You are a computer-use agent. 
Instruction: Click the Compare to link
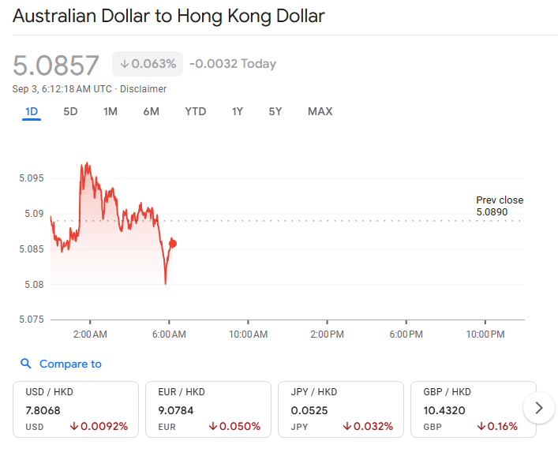pos(70,364)
